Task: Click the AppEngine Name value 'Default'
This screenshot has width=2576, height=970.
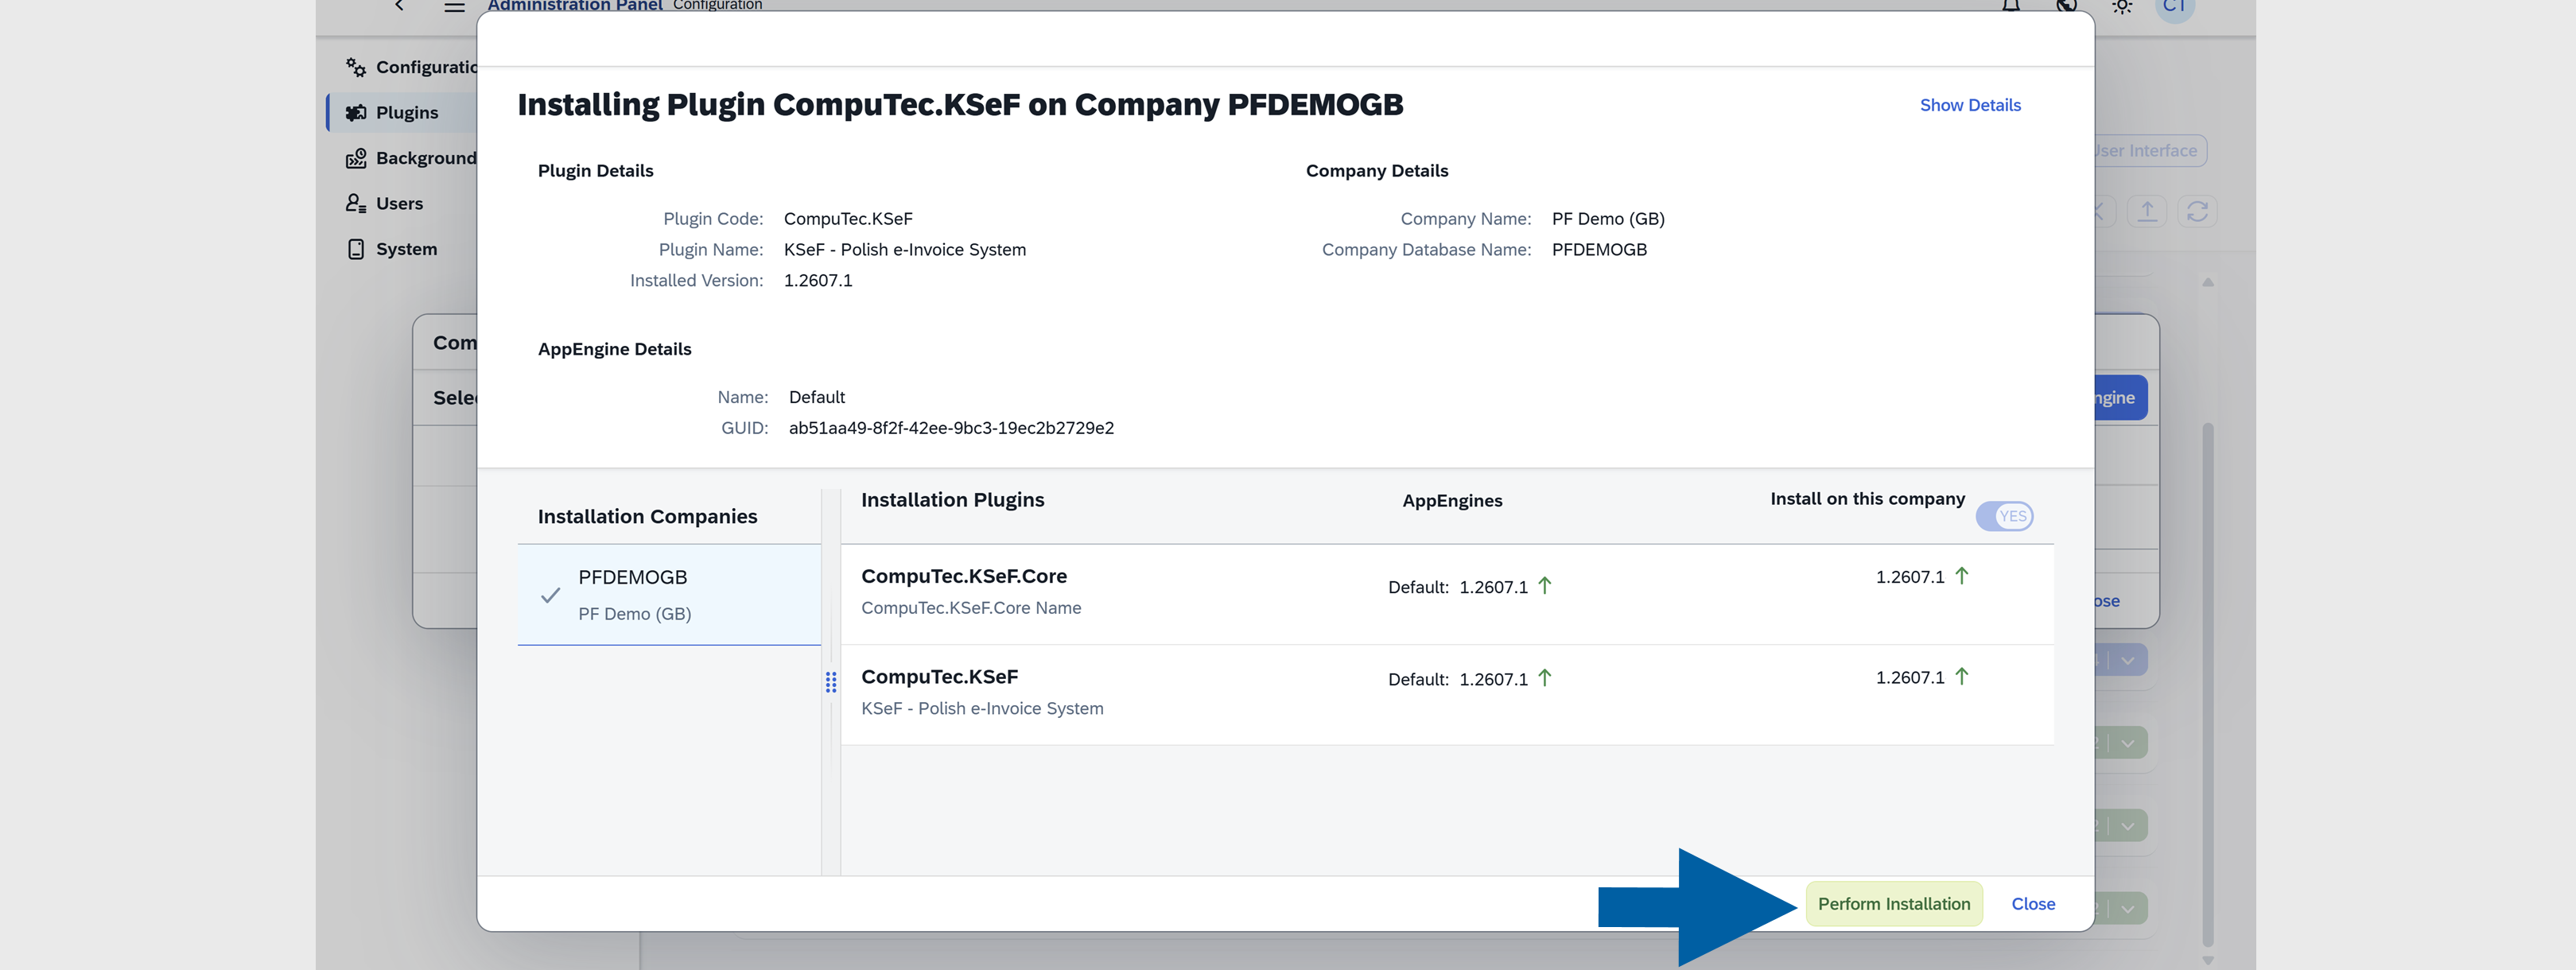Action: point(817,397)
